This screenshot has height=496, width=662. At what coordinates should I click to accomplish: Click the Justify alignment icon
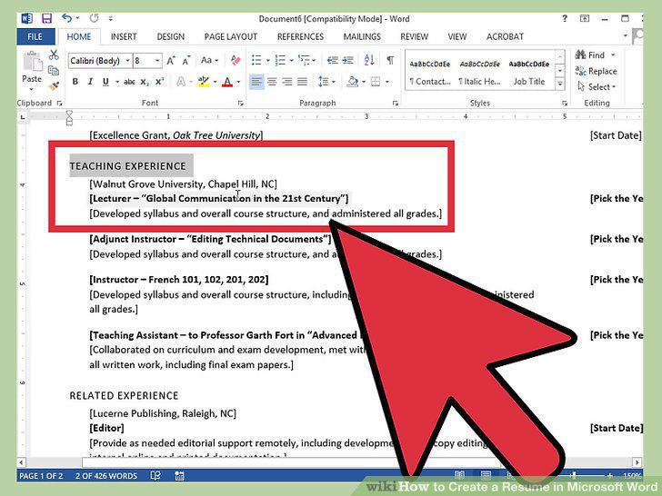tap(302, 82)
